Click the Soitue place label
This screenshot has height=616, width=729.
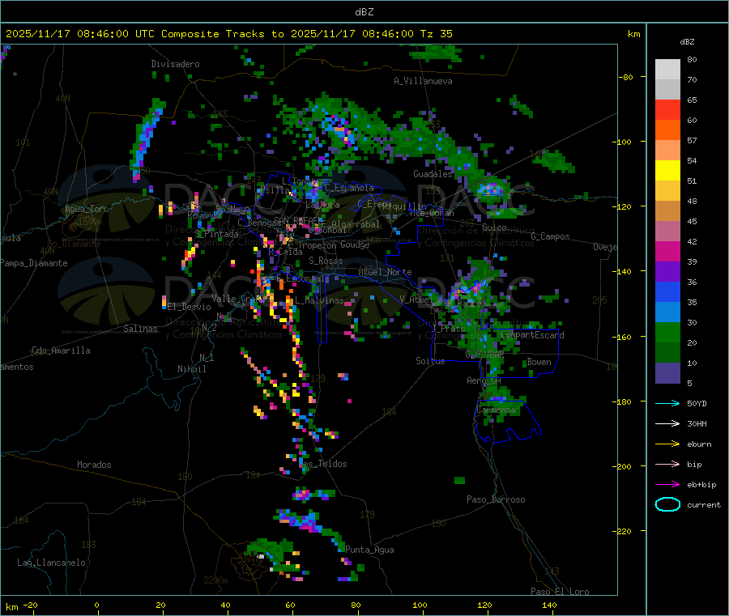point(430,361)
